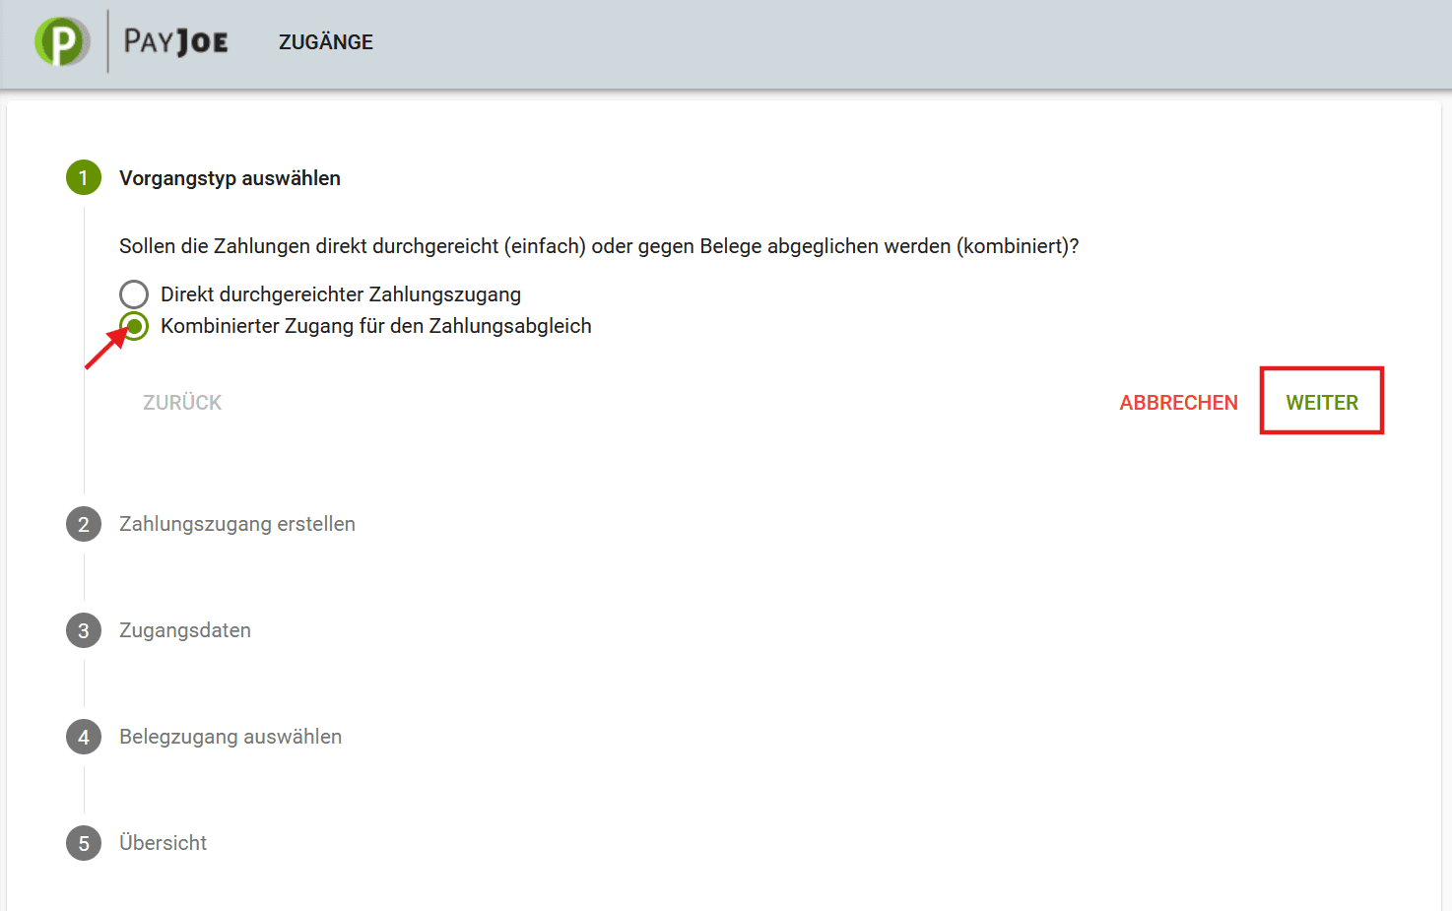Select the "Zugangsdaten" step
Screen dimensions: 1452x911
(x=185, y=630)
